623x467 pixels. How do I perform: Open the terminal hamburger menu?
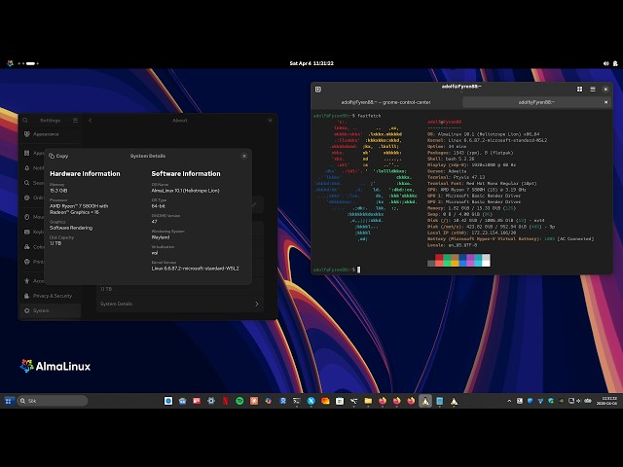(593, 90)
